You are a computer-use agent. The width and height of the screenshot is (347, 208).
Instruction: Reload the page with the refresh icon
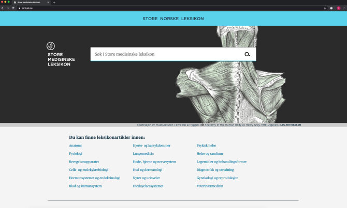[x=13, y=8]
